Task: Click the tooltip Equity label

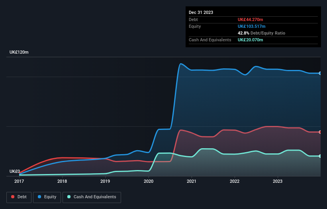Action: [195, 26]
